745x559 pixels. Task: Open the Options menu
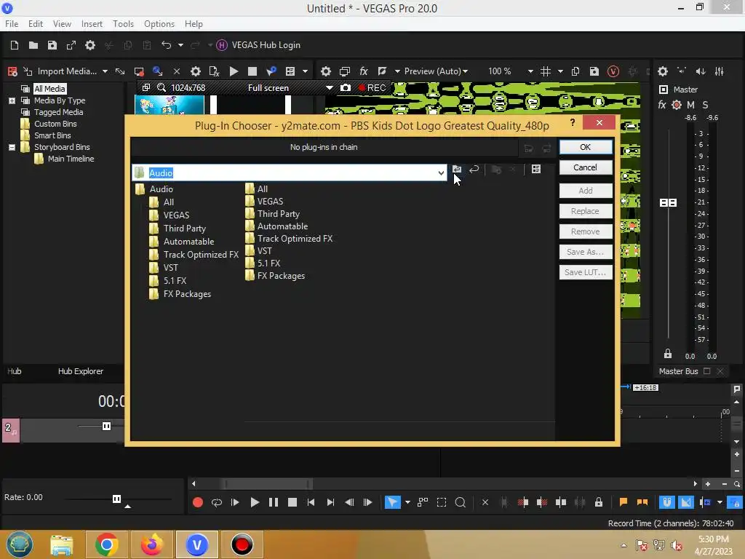click(159, 24)
